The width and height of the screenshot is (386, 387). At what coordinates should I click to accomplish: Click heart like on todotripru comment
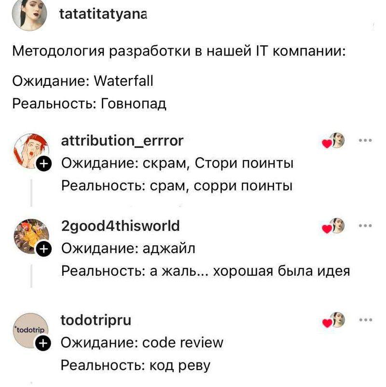327,323
